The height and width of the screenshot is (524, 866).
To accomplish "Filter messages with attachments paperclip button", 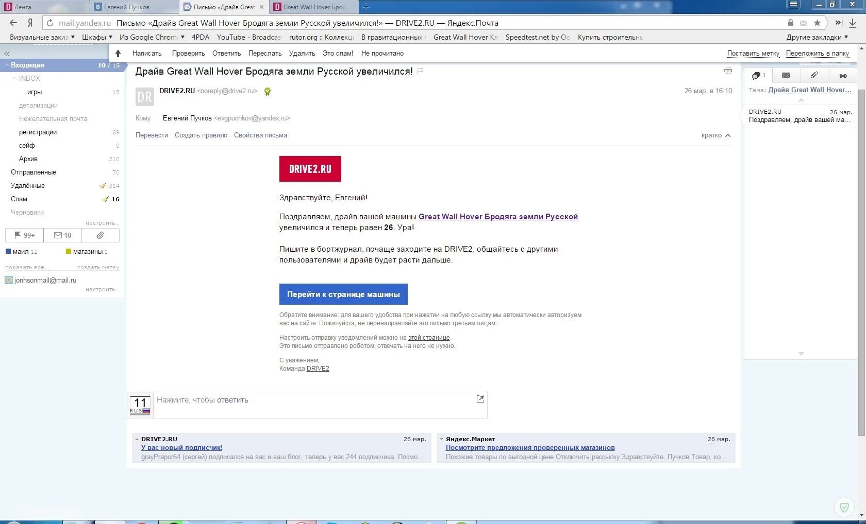I will click(x=100, y=235).
